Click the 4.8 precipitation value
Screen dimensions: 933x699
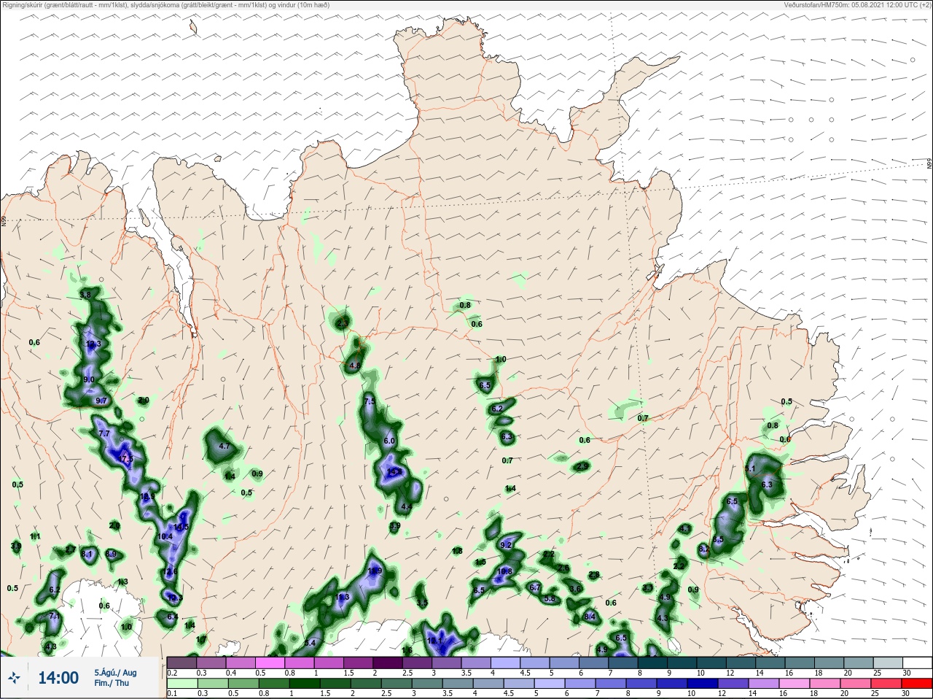coord(355,366)
